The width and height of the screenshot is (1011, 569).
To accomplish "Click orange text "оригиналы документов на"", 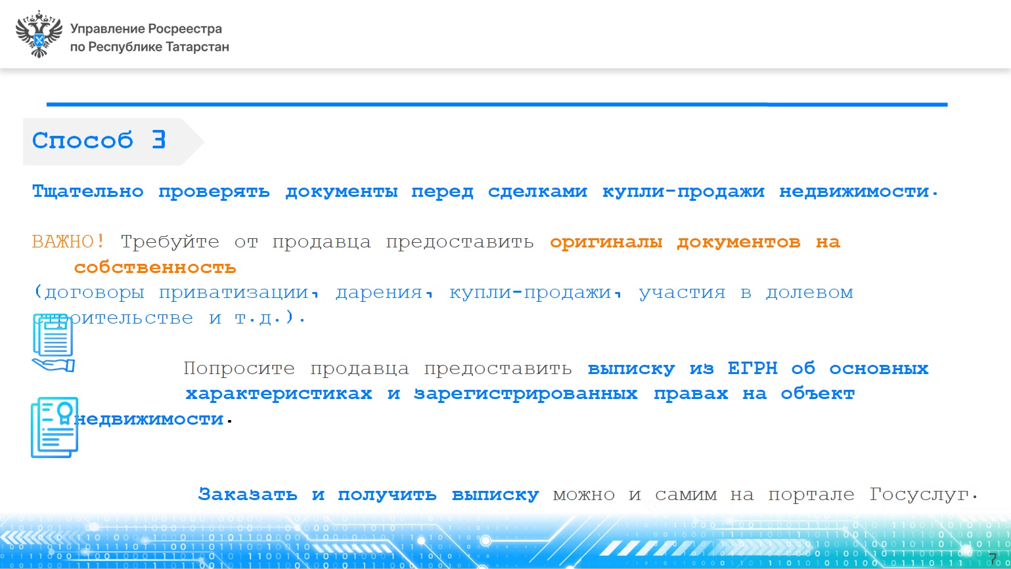I will [x=694, y=242].
